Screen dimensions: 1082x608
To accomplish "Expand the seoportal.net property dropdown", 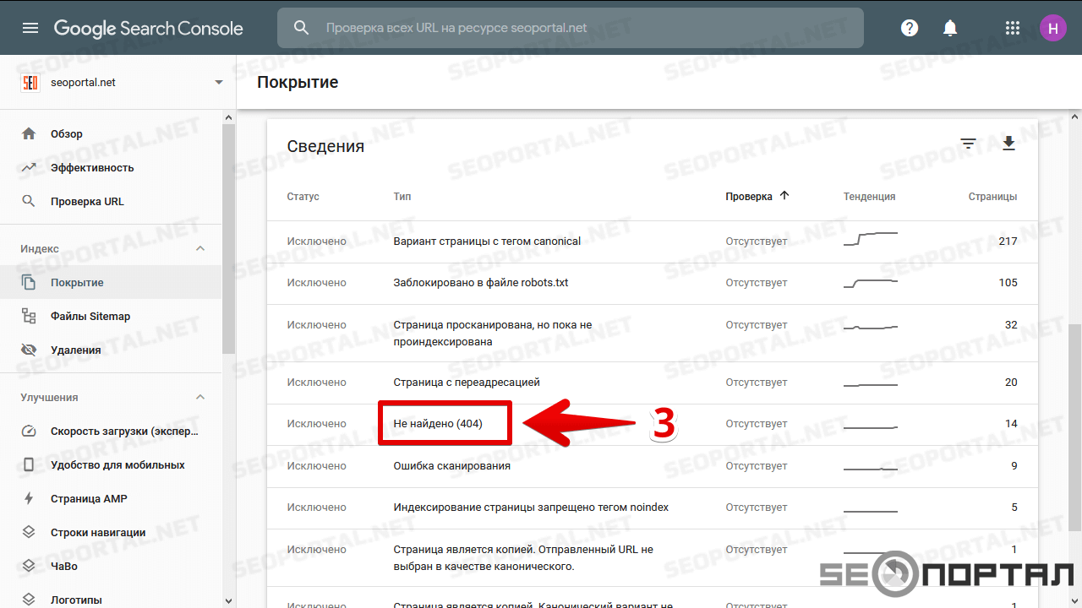I will point(219,83).
